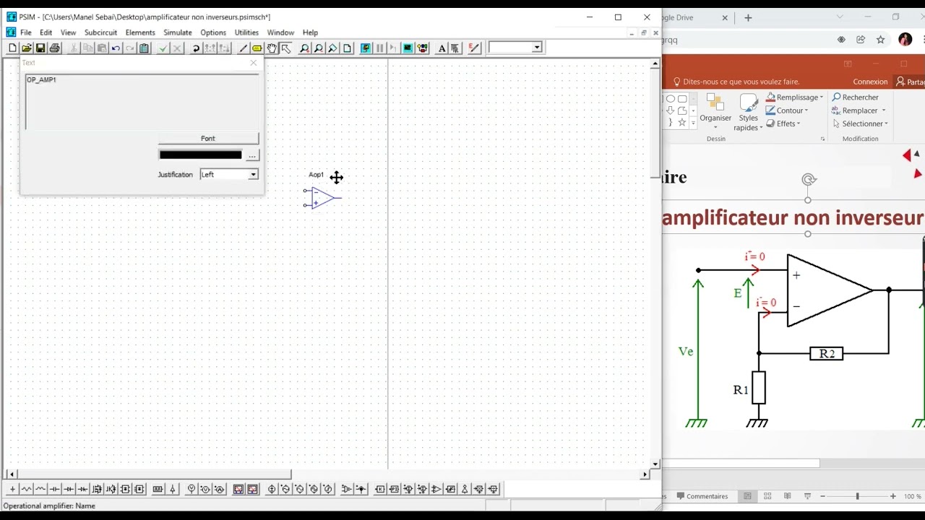Rotate the element with the rotate icon

click(196, 48)
